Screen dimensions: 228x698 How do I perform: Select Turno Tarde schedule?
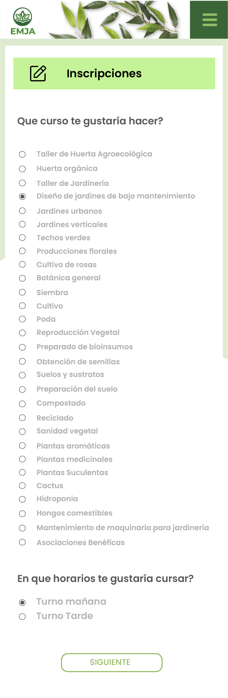pos(22,616)
